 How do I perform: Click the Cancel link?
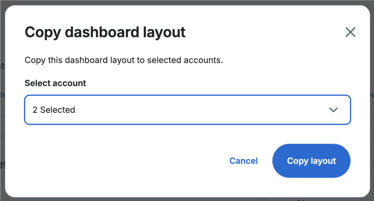(x=244, y=161)
